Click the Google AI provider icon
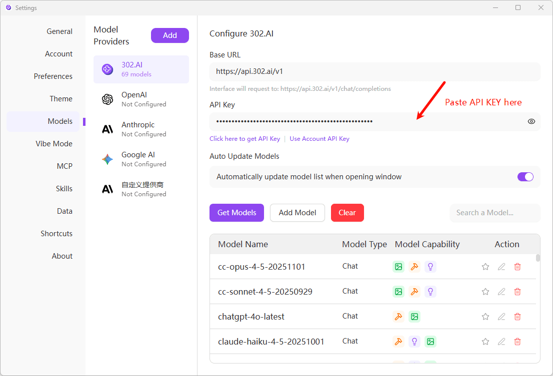Screen dimensions: 553x376 [107, 159]
